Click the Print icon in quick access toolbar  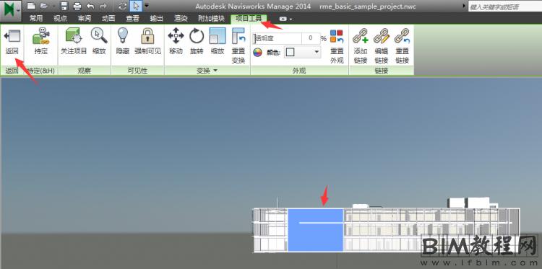click(x=77, y=6)
